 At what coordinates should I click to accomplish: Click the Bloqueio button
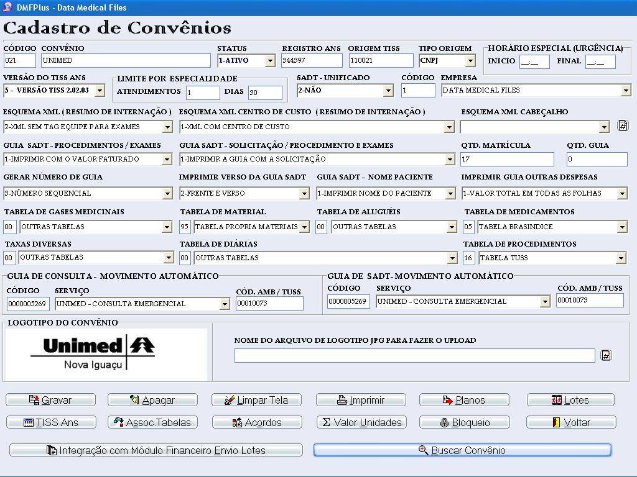tap(465, 422)
